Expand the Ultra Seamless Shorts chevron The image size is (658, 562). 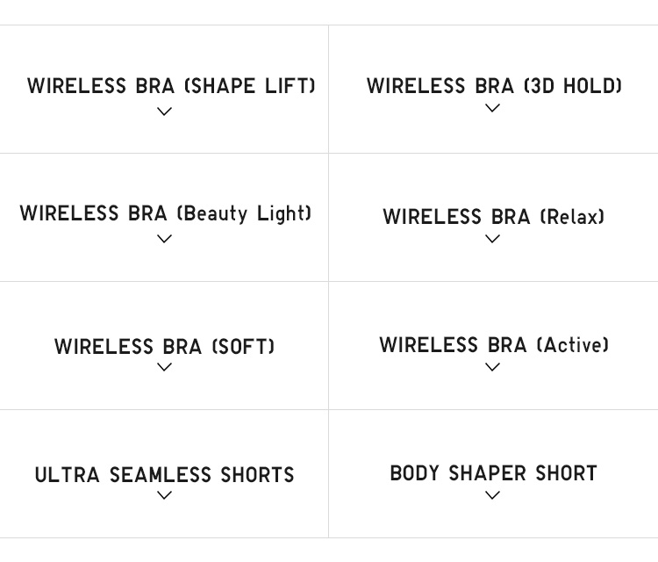(164, 495)
